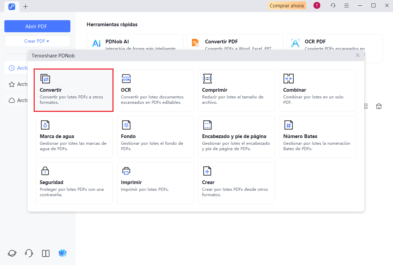Open the user account avatar

point(317,5)
